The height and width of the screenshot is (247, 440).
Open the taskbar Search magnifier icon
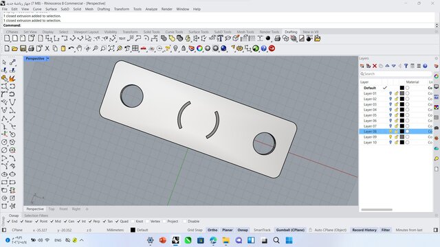click(276, 240)
